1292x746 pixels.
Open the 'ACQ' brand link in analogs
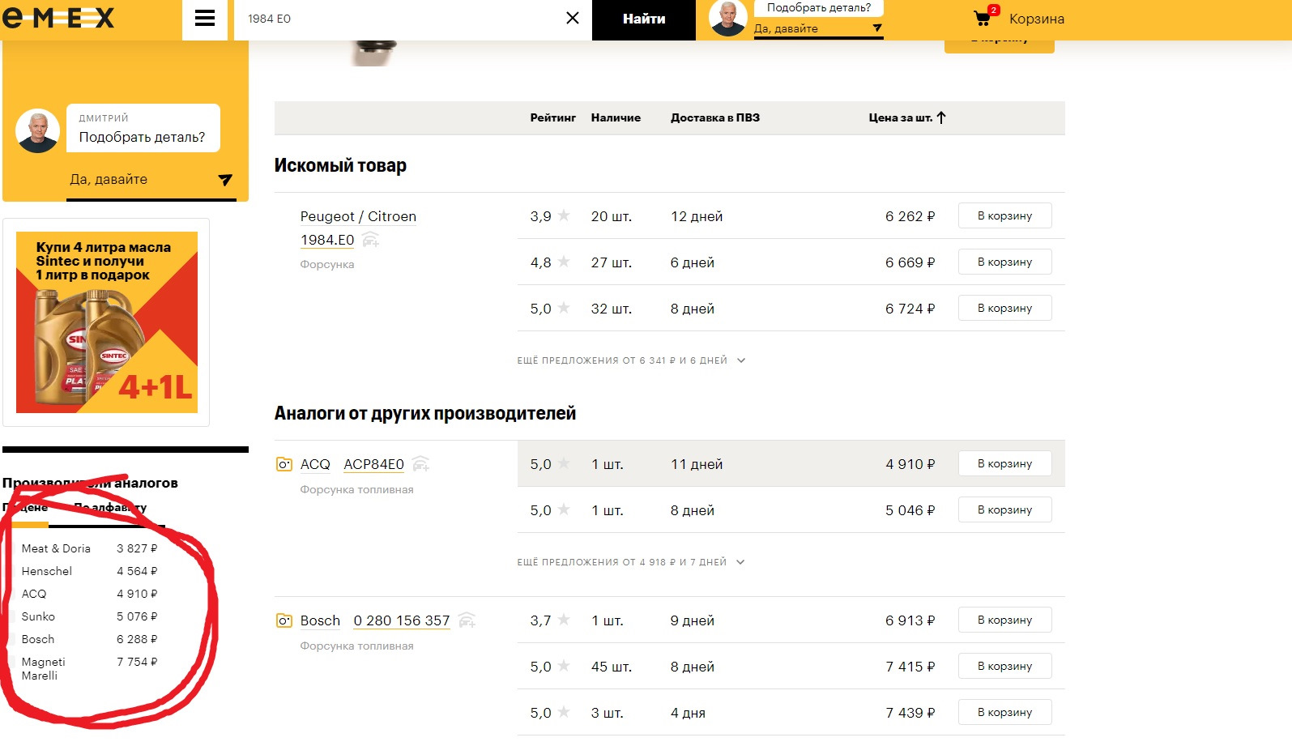pos(315,464)
